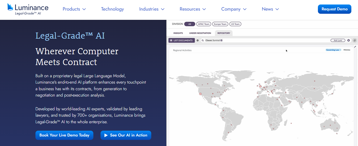The width and height of the screenshot is (358, 146).
Task: Switch to the Under Negotiation tab
Action: [200, 33]
